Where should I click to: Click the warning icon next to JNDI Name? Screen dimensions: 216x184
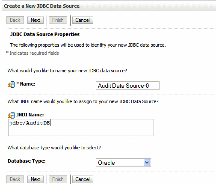[11, 115]
